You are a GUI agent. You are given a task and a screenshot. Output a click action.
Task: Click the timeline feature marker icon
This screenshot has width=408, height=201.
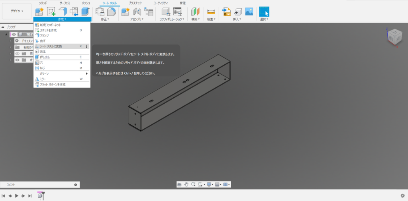[x=40, y=196]
